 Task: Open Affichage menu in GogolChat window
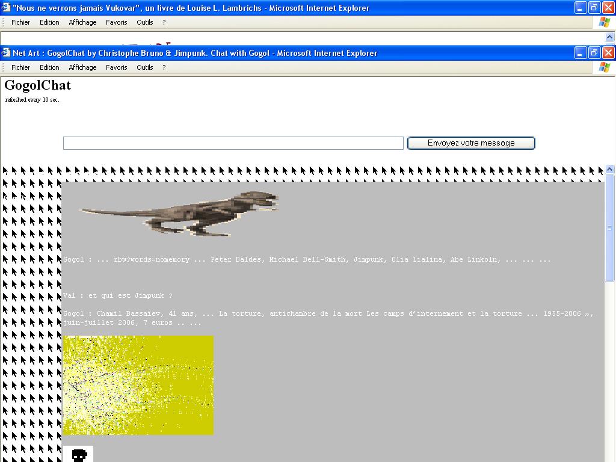click(x=82, y=67)
